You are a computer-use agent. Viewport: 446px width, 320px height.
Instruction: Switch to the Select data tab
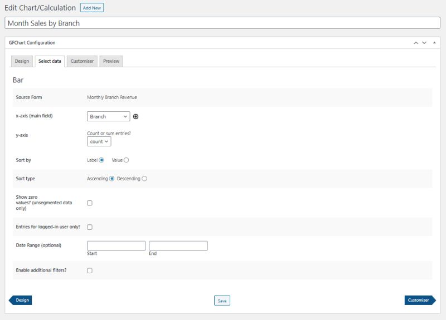50,61
